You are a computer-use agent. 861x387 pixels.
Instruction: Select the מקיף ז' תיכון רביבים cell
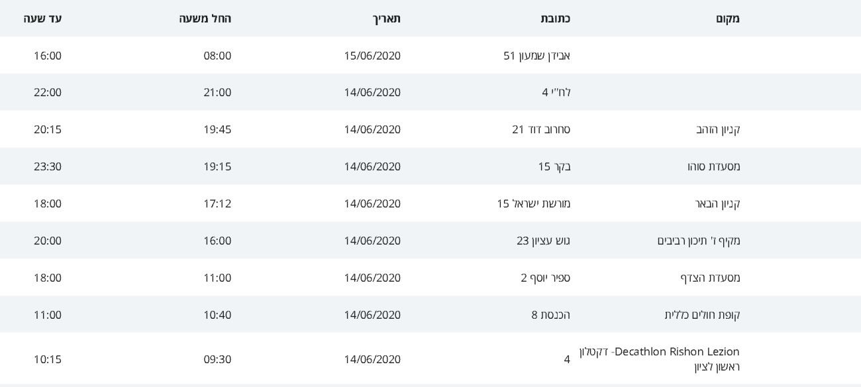(699, 241)
